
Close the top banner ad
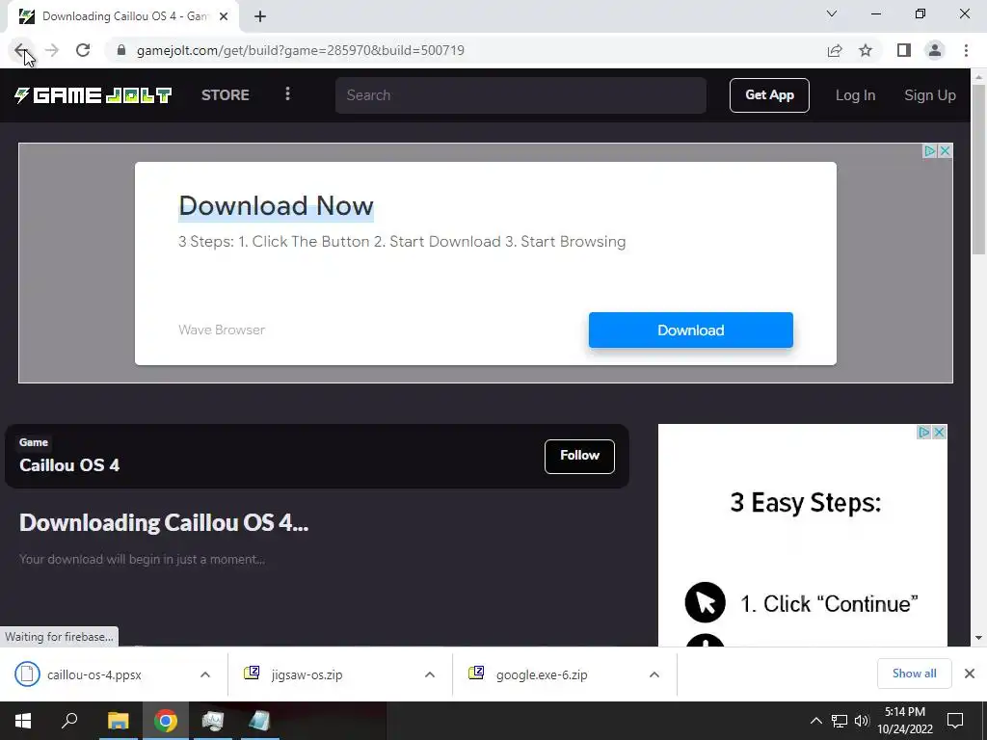945,151
